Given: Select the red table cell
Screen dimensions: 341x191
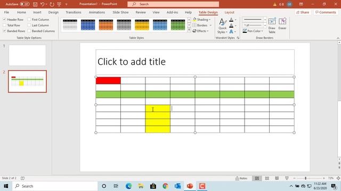Looking at the screenshot, I should click(108, 81).
